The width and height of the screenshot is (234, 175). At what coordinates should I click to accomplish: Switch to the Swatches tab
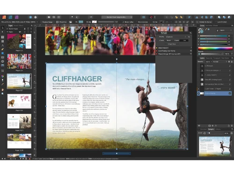tap(209, 26)
